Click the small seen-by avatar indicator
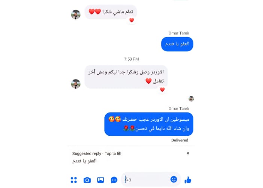 tap(191, 99)
